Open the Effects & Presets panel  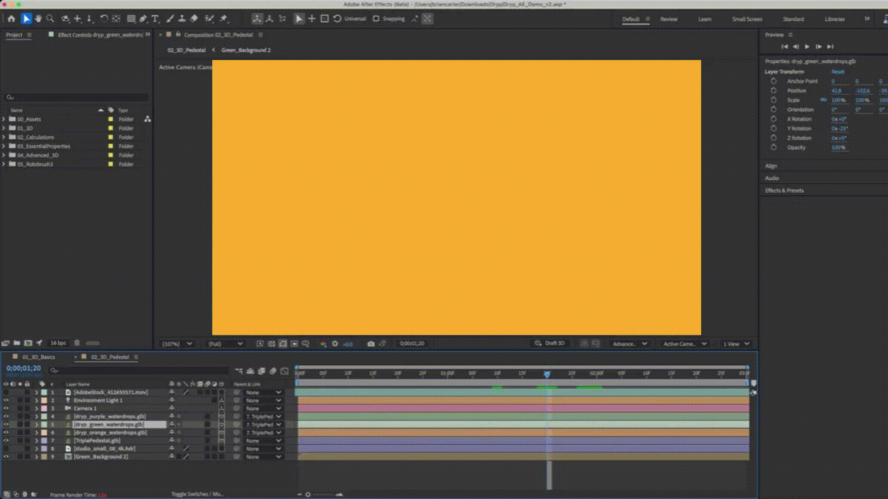point(784,190)
